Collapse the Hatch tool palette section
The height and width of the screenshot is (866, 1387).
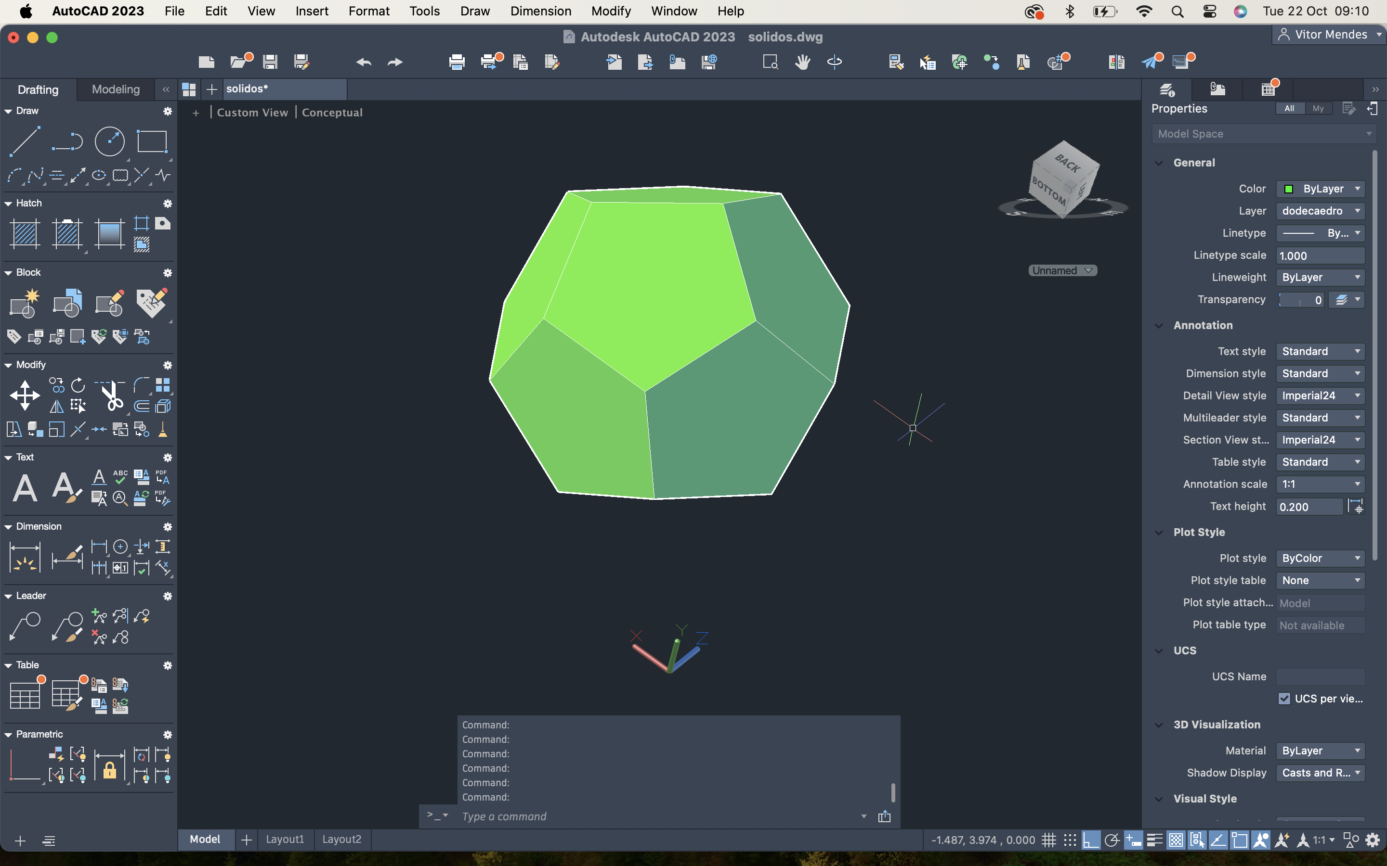point(8,204)
